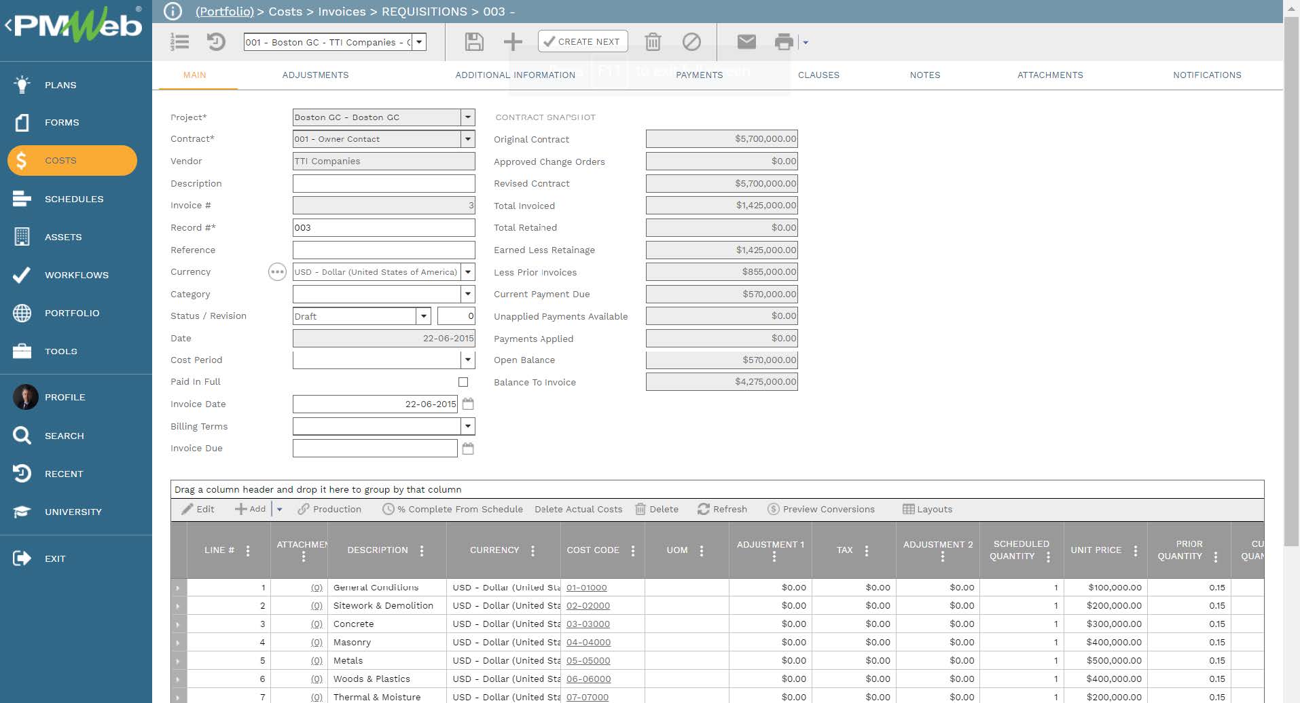Click the currency ellipsis options button

click(x=277, y=272)
